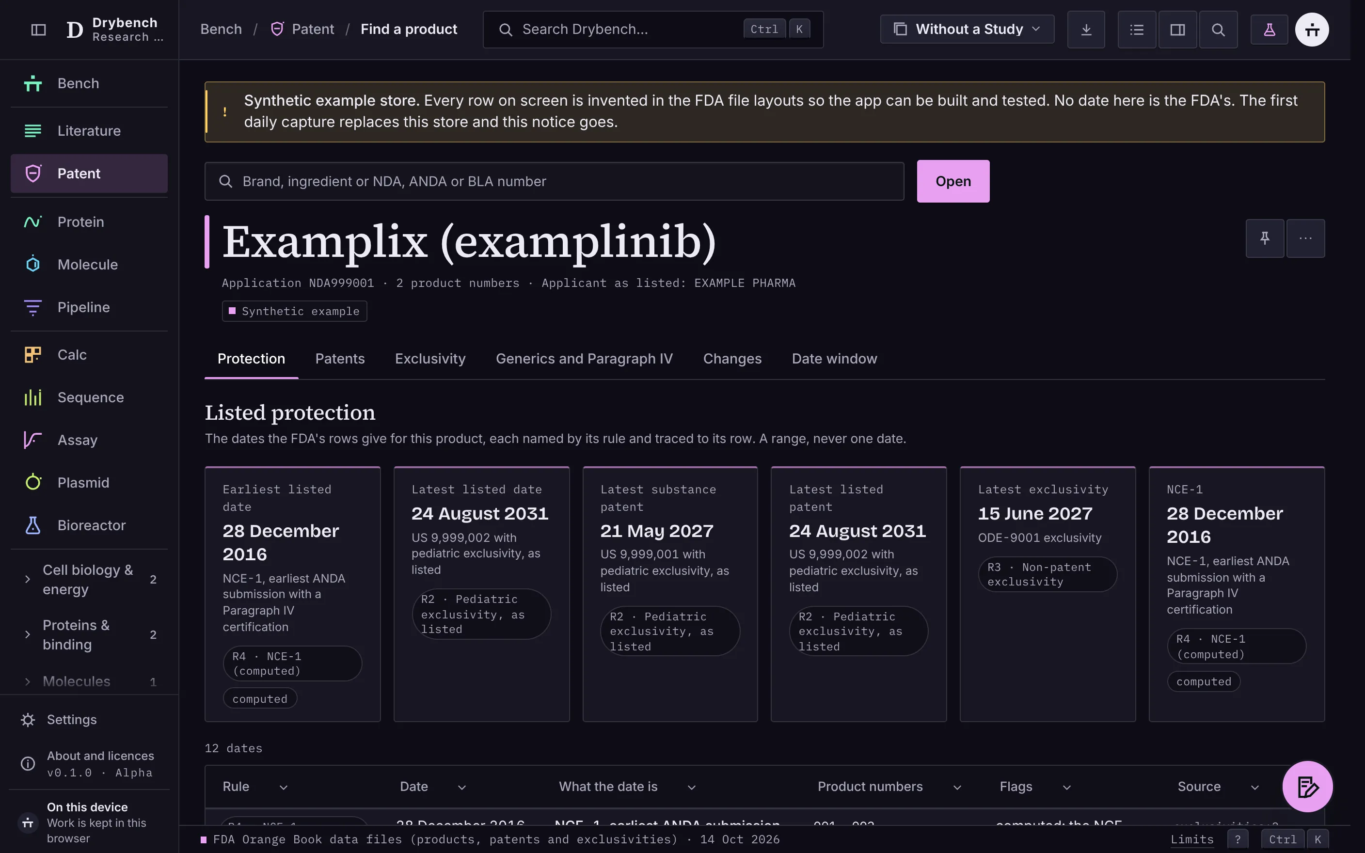Open Sequence section
Viewport: 1365px width, 853px height.
pos(89,398)
